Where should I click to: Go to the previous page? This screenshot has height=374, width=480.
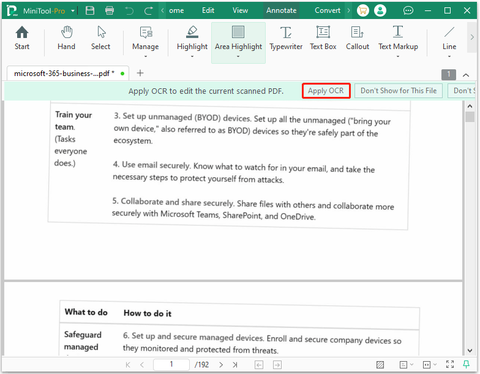(142, 364)
